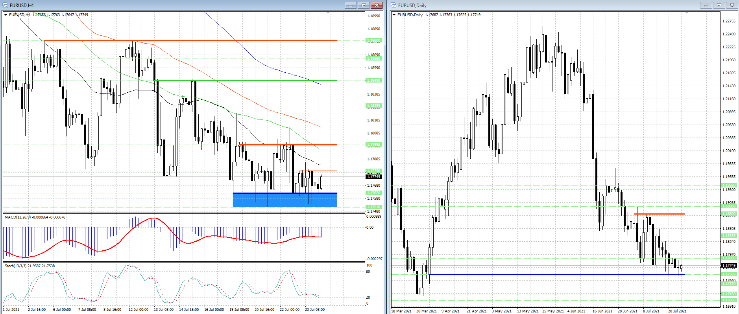
Task: Click '25 May 2021' on the Daily time axis
Action: point(553,311)
